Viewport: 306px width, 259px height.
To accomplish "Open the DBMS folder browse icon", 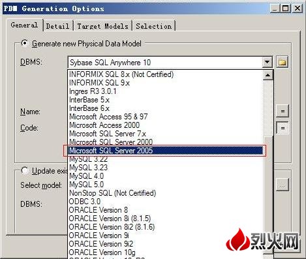I will [x=282, y=62].
